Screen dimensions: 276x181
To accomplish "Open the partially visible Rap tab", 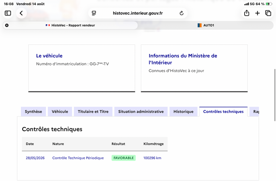I will 254,111.
